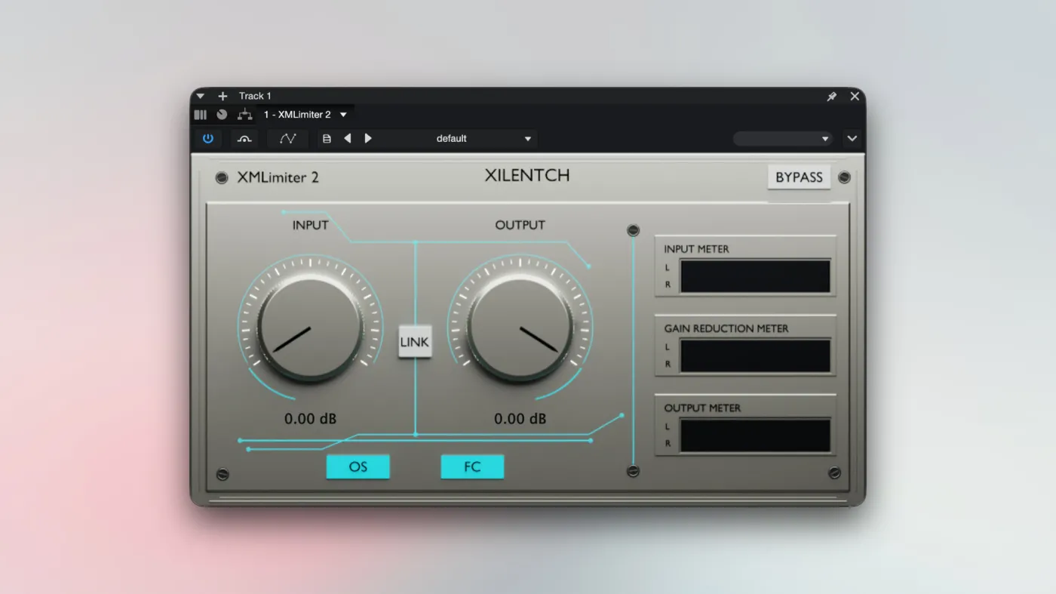Click the XILENTCH logo text
The width and height of the screenshot is (1056, 594).
click(527, 176)
